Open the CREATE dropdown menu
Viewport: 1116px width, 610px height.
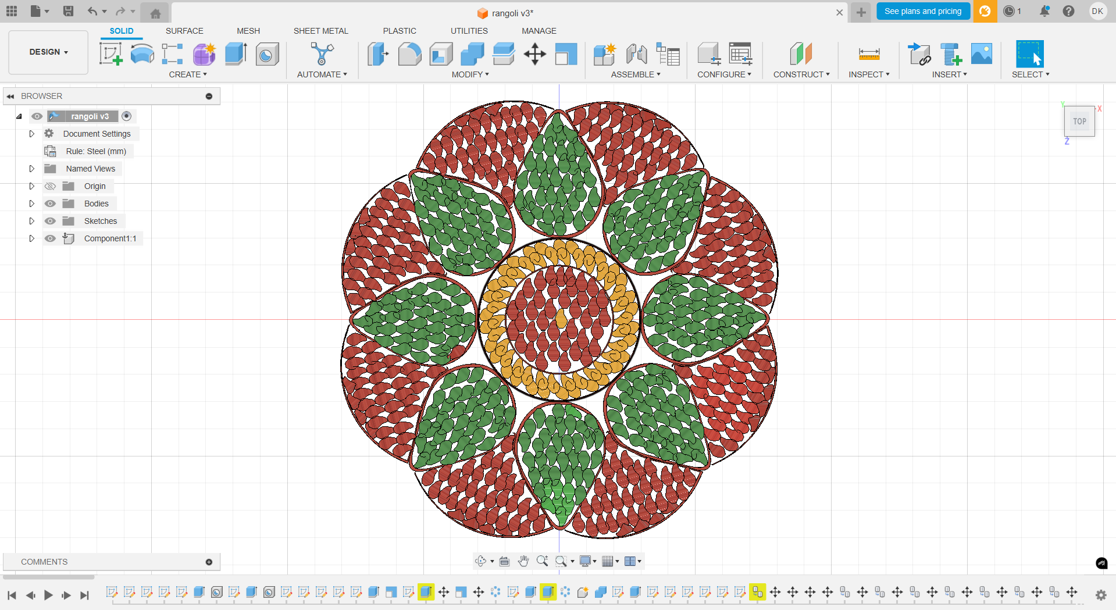(188, 74)
